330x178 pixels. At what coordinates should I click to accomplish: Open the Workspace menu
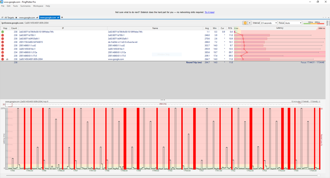(38, 6)
